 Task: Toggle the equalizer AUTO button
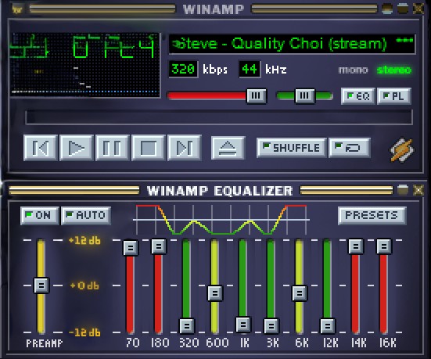pyautogui.click(x=86, y=216)
